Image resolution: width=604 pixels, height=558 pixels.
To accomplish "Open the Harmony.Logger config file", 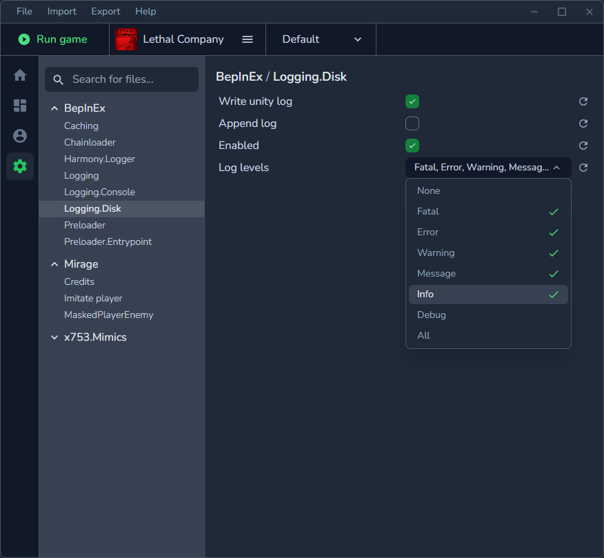I will point(99,159).
